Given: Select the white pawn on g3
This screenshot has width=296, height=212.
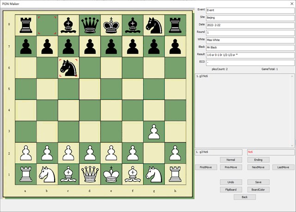Looking at the screenshot, I should click(154, 131).
